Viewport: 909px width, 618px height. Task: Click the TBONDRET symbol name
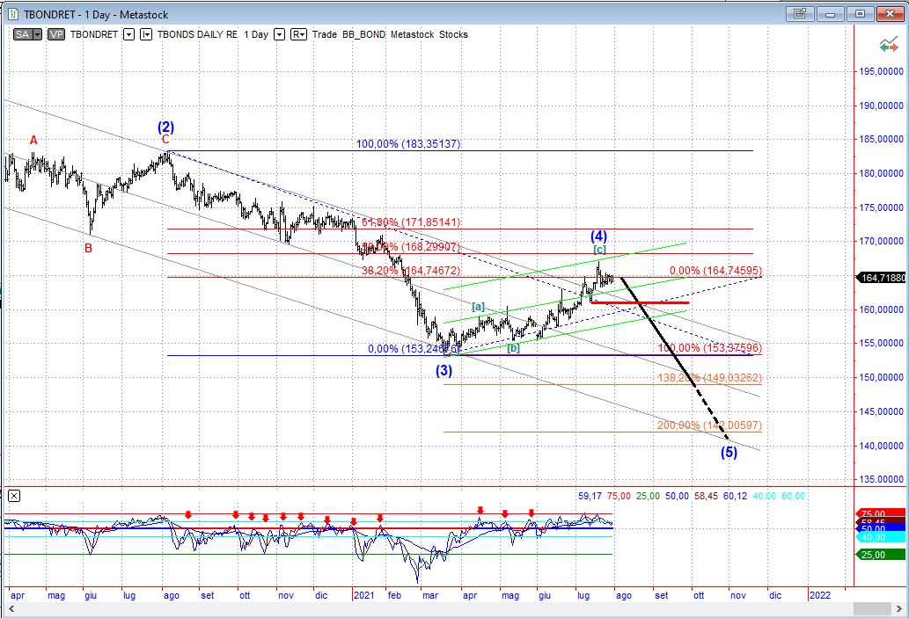(94, 35)
